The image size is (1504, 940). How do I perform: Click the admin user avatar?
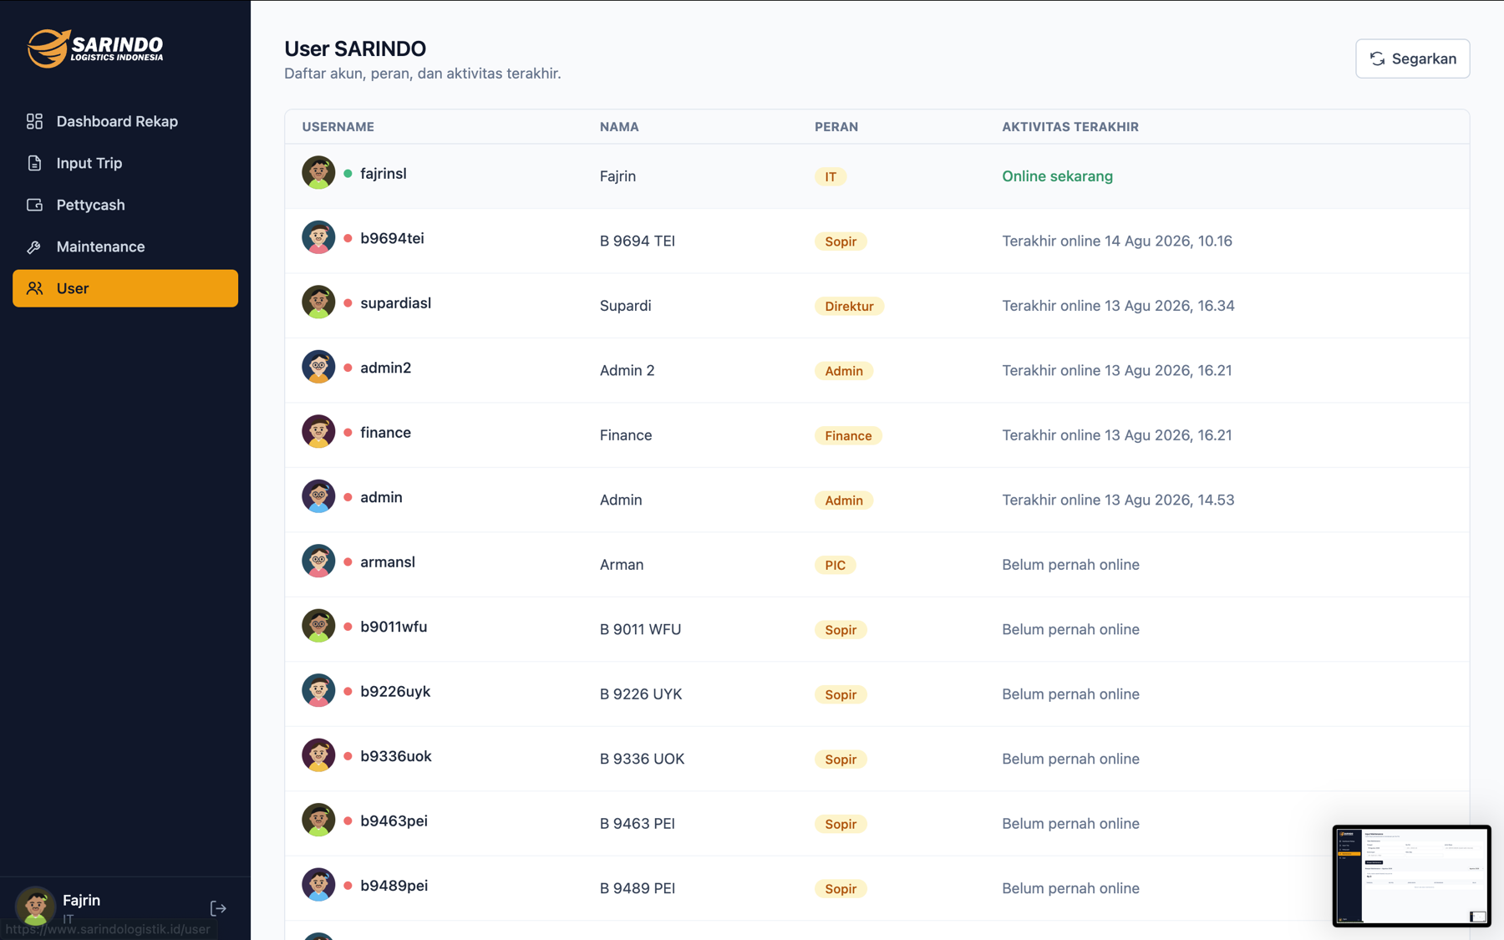pos(318,496)
